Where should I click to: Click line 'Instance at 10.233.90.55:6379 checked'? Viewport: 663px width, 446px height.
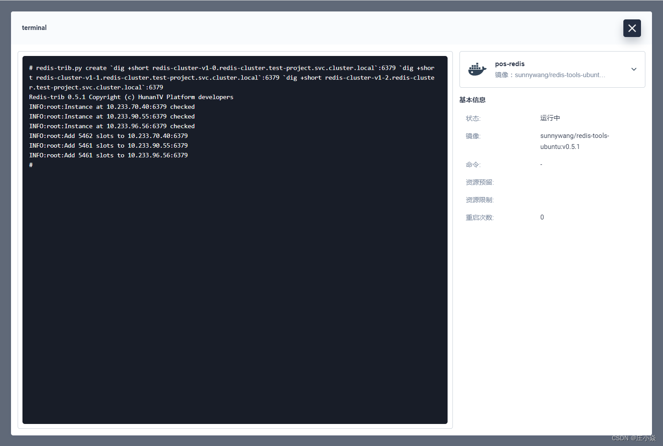pos(112,116)
